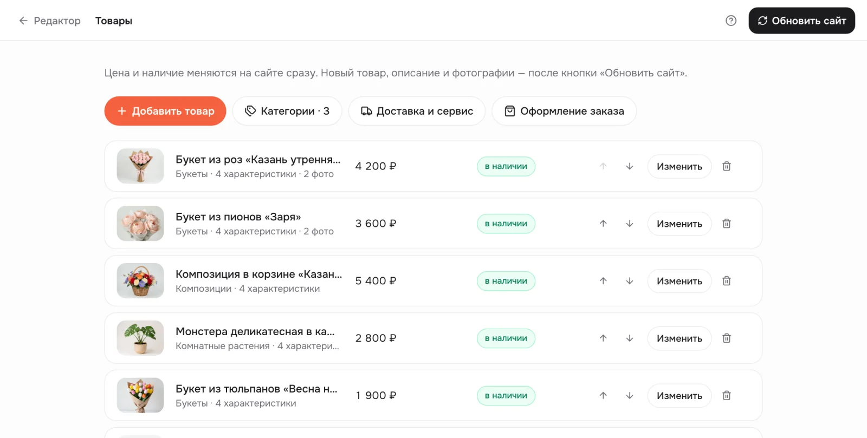Toggle availability badge of Монстера plant
Viewport: 867px width, 438px height.
[x=506, y=338]
